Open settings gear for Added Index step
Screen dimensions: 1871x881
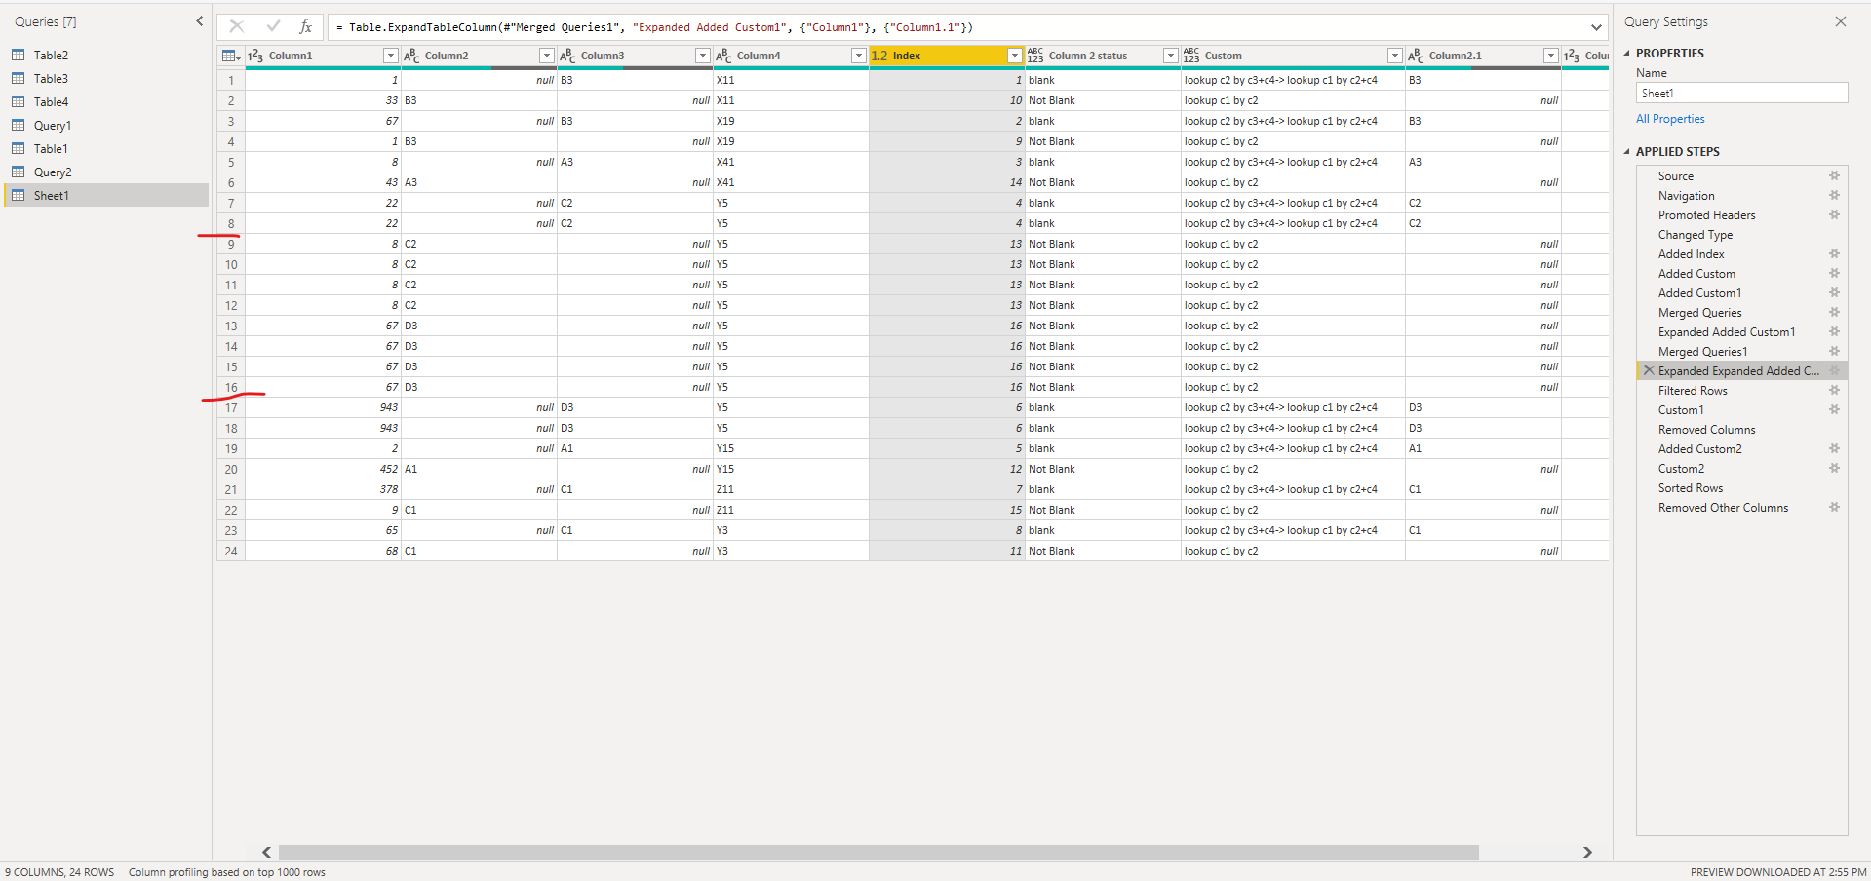click(x=1834, y=254)
